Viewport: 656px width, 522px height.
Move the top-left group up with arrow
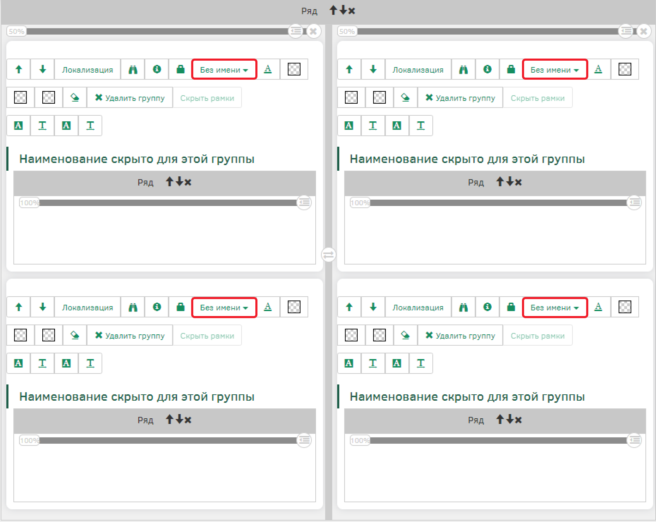[x=19, y=69]
